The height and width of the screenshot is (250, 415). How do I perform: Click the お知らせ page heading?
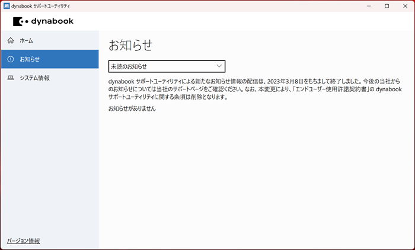[130, 45]
